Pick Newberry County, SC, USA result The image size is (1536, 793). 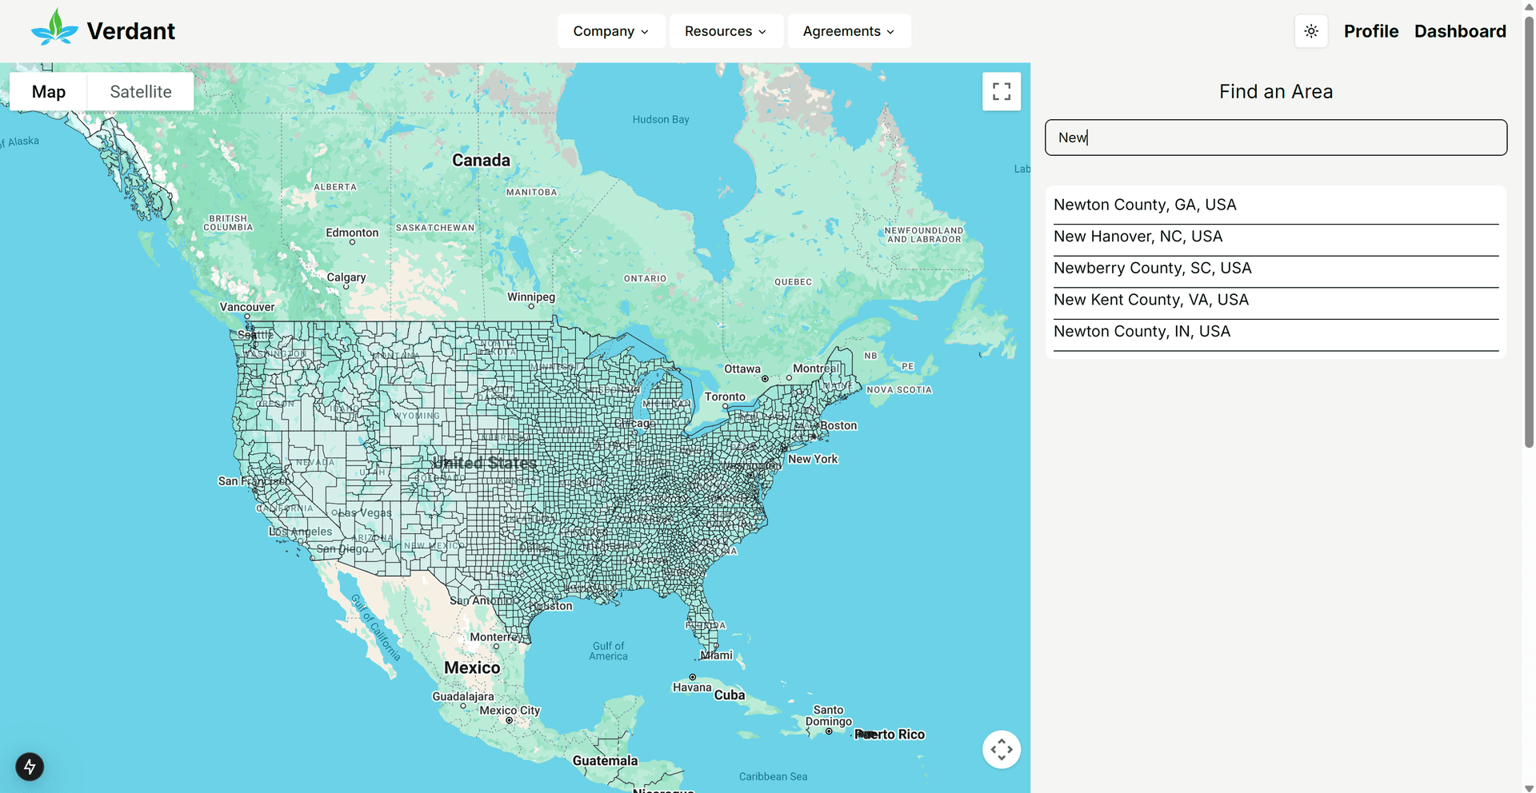(1152, 269)
